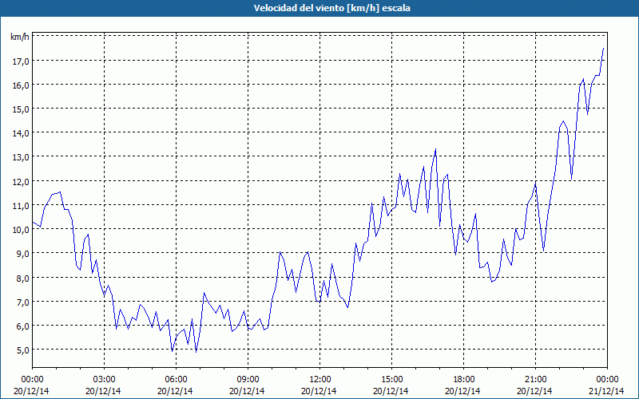Click the '15:00' time label
Image resolution: width=639 pixels, height=399 pixels.
pyautogui.click(x=391, y=380)
